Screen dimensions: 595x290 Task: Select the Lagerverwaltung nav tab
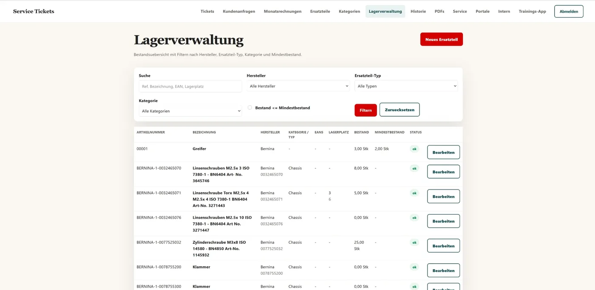point(385,11)
